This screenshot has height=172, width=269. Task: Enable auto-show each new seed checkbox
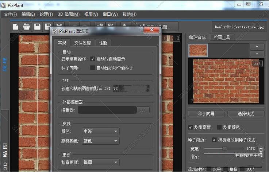pyautogui.click(x=93, y=67)
